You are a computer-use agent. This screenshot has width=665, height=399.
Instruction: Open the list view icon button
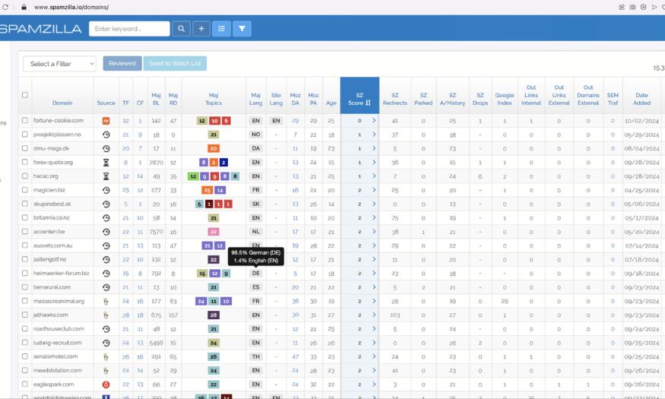[221, 29]
